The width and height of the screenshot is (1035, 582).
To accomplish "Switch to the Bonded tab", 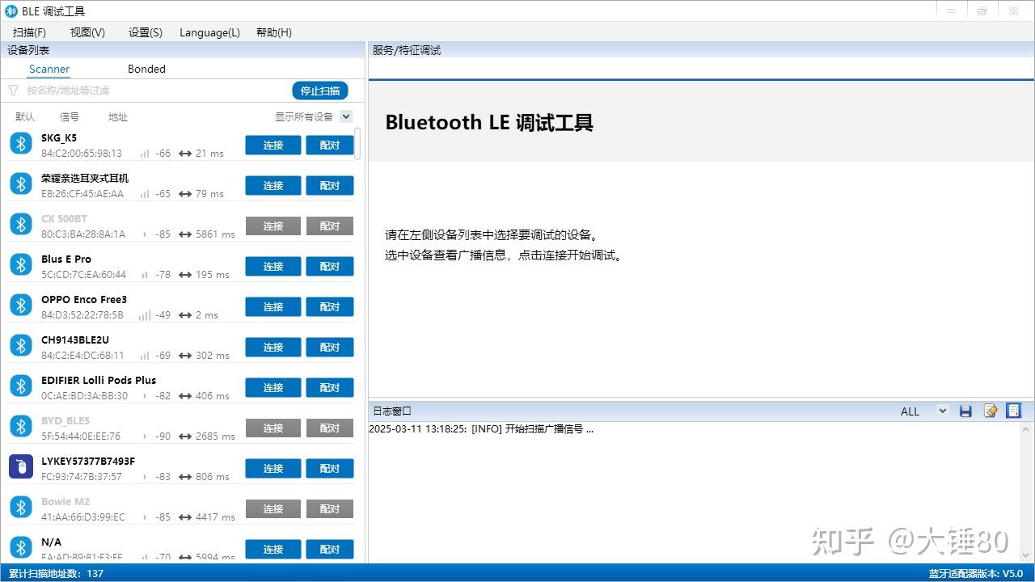I will click(x=146, y=69).
